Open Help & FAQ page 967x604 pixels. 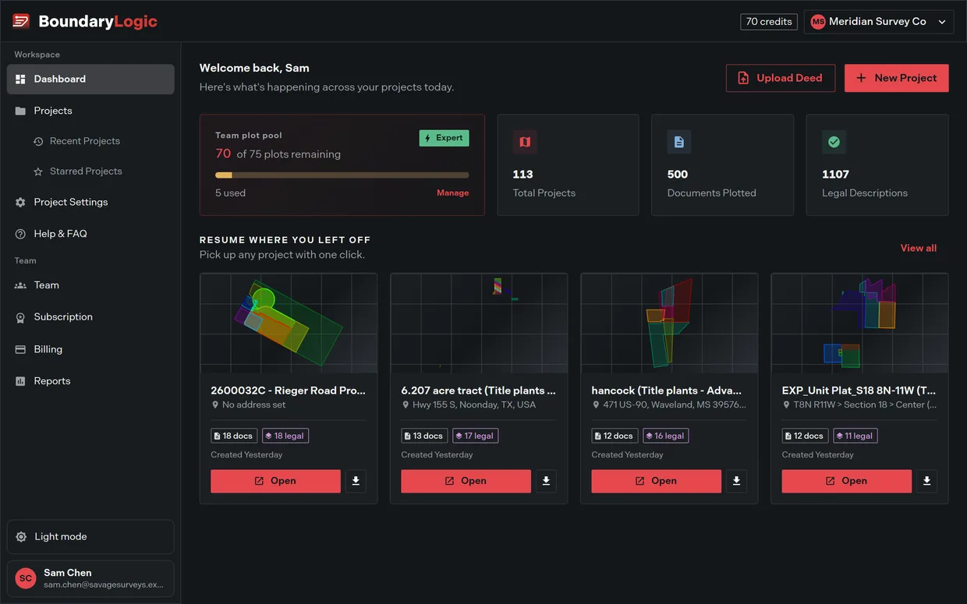pyautogui.click(x=90, y=234)
